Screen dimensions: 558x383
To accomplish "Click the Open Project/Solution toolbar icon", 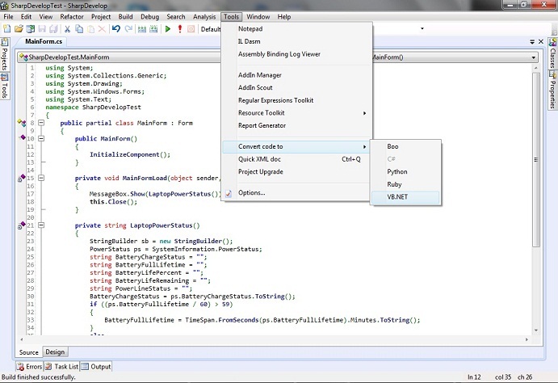I will [31, 29].
